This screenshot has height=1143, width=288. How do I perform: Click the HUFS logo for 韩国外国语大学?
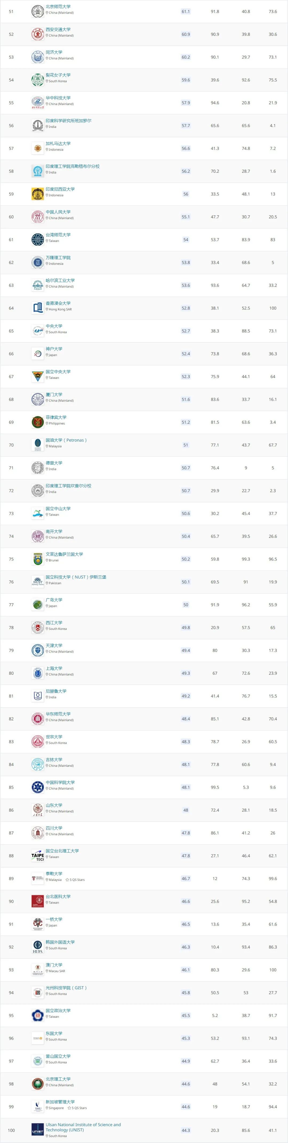pyautogui.click(x=38, y=947)
